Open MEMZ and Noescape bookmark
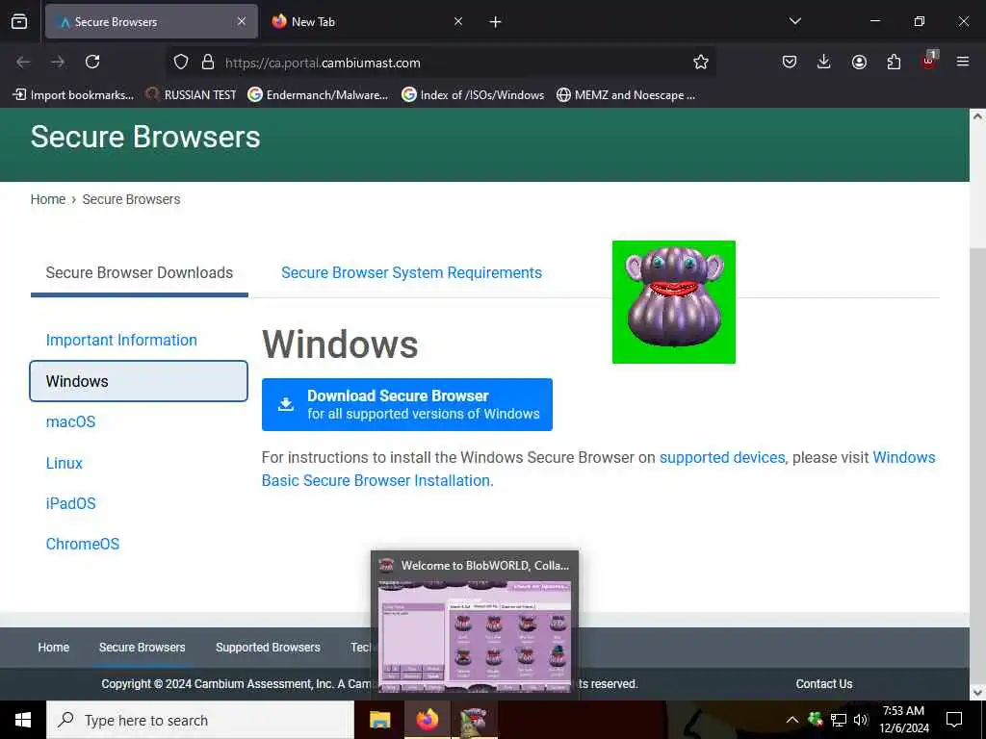The height and width of the screenshot is (739, 986). coord(626,95)
